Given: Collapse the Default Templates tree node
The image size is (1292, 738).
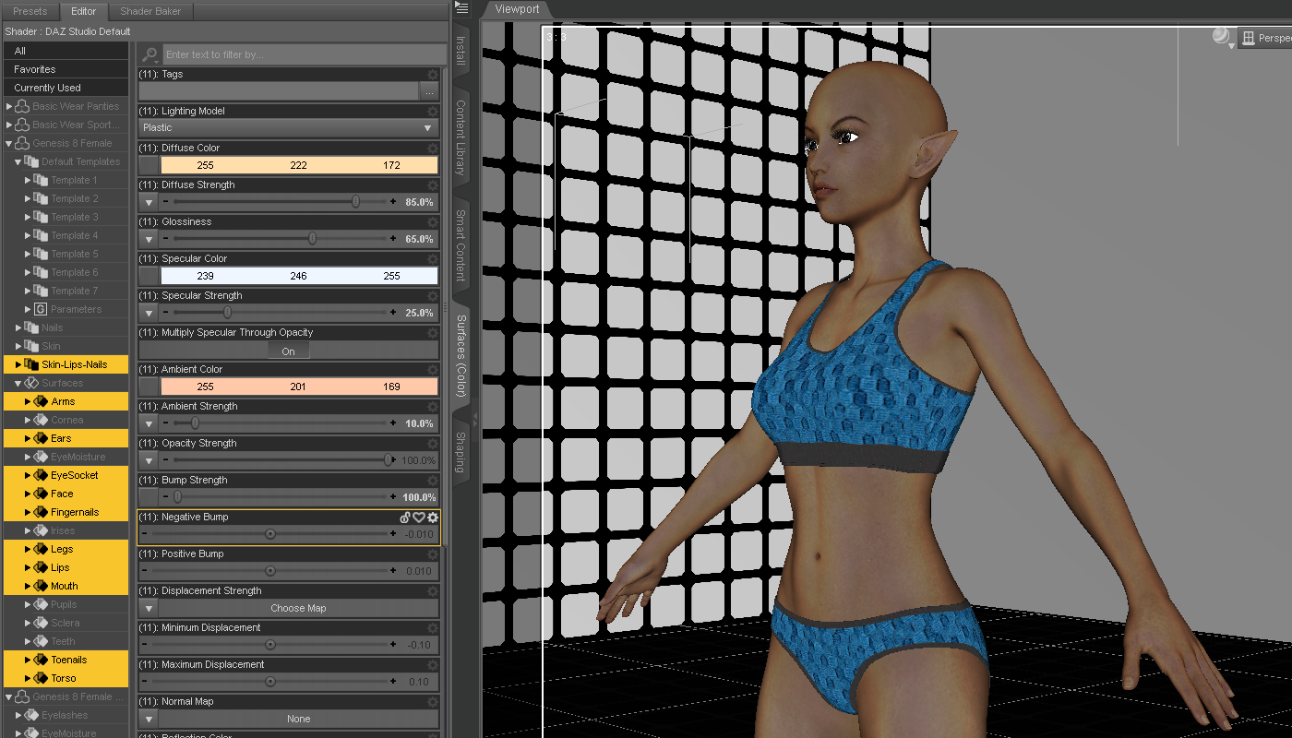Looking at the screenshot, I should click(18, 161).
